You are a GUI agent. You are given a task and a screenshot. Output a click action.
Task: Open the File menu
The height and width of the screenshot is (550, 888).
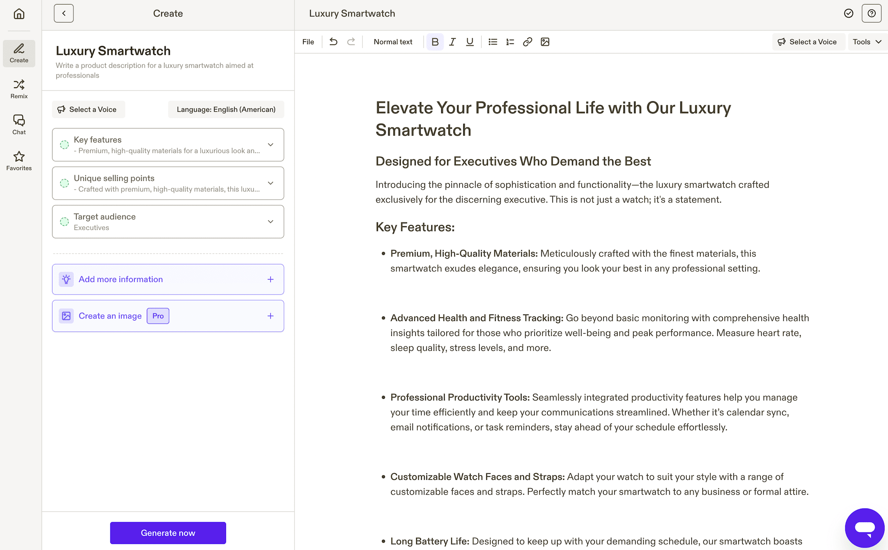308,42
